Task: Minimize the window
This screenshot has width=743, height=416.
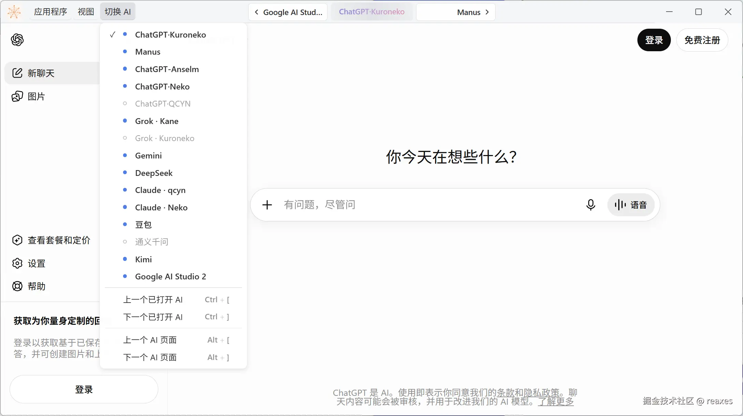Action: [669, 12]
